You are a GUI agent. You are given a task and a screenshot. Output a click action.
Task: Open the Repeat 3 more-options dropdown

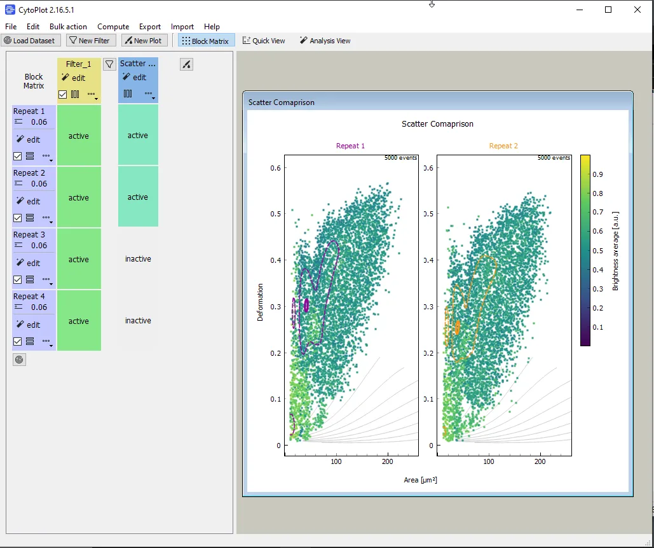(48, 280)
